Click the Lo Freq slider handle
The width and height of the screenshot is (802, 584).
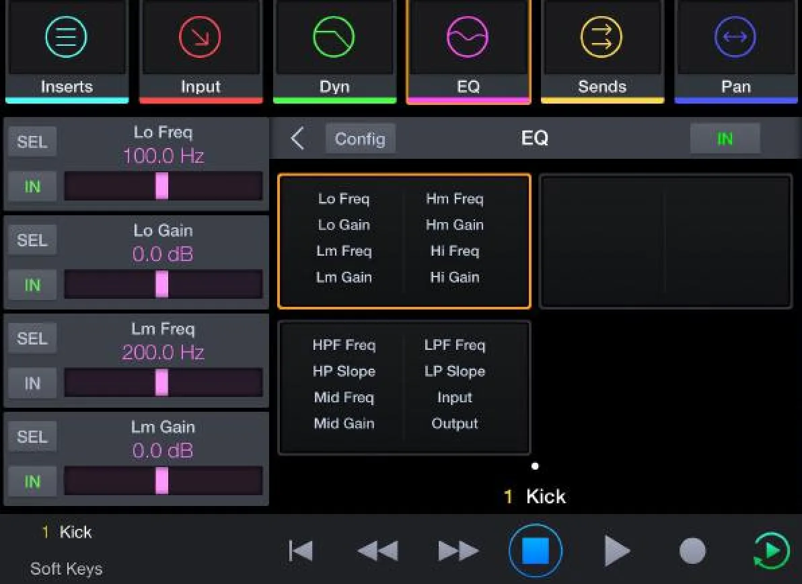(x=161, y=186)
